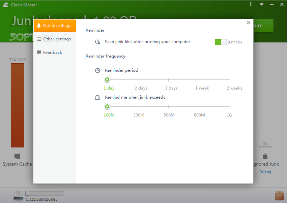Viewport: 287px width, 203px height.
Task: Click the Ignored Junk trash icon
Action: 265,156
